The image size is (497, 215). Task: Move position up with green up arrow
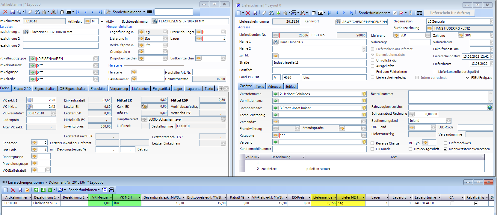pyautogui.click(x=36, y=190)
